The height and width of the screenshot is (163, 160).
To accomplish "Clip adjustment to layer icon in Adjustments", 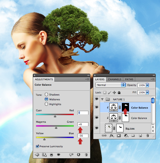I will coord(51,155).
